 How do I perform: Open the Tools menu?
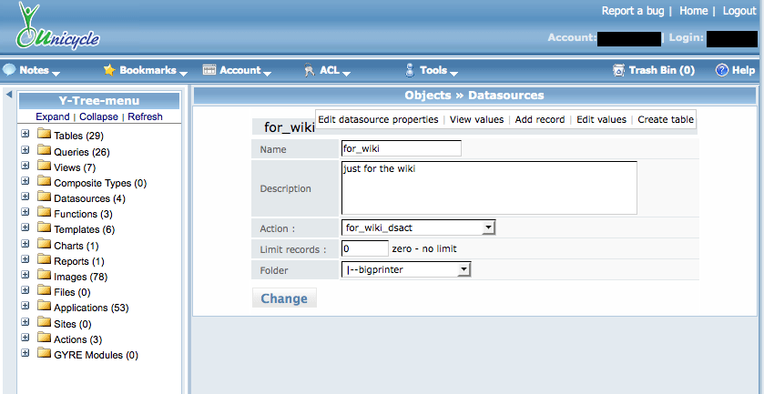click(432, 70)
